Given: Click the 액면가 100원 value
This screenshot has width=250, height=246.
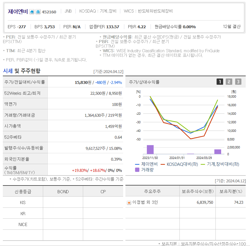Looking at the screenshot, I should pos(117,104).
